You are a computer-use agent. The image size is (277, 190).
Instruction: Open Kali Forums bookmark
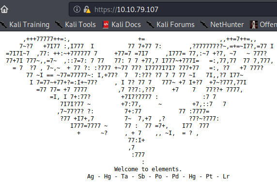(x=171, y=25)
